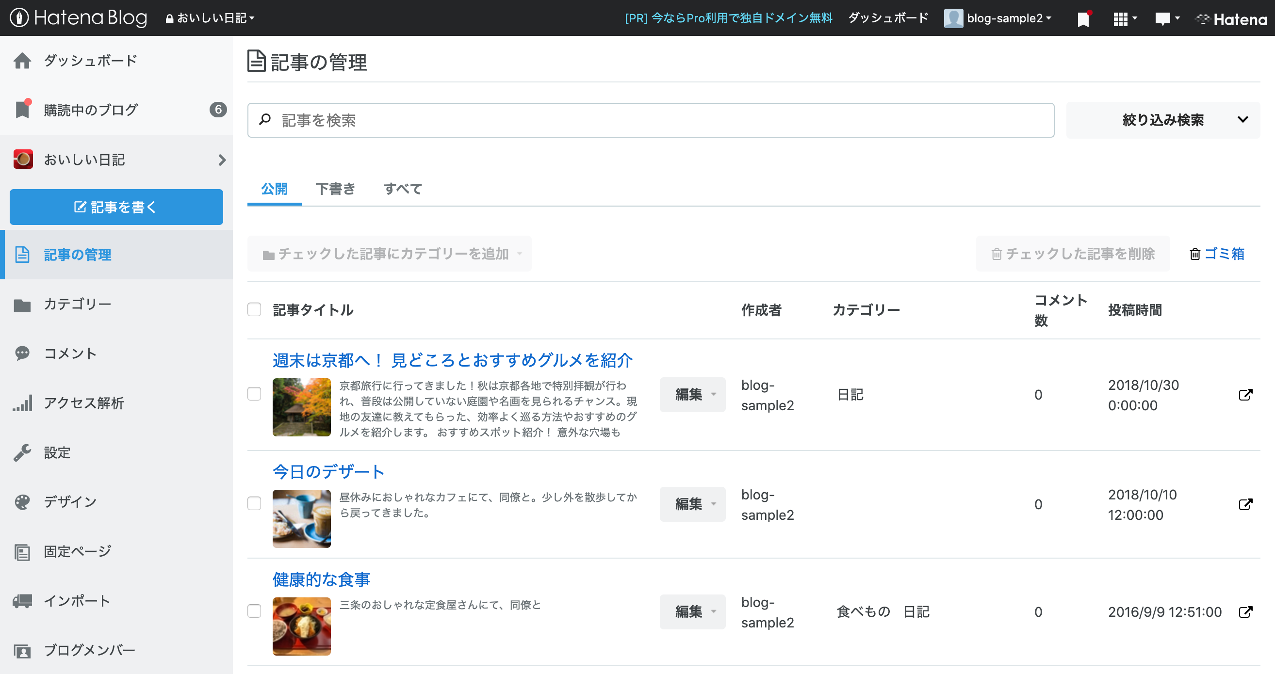1275x674 pixels.
Task: Expand the 絞り込み検索 filter dropdown
Action: (x=1162, y=120)
